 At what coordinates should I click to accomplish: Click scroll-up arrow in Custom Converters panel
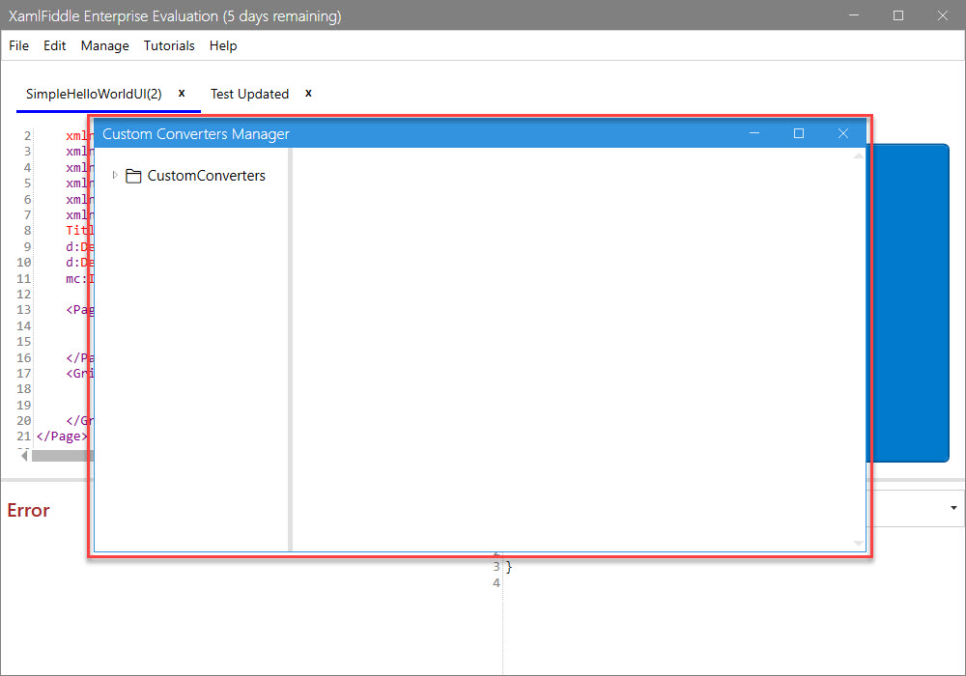858,156
